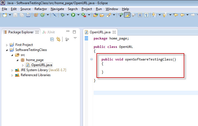
Task: Collapse the openSoftwareTestingClass method fold marker
Action: 91,59
